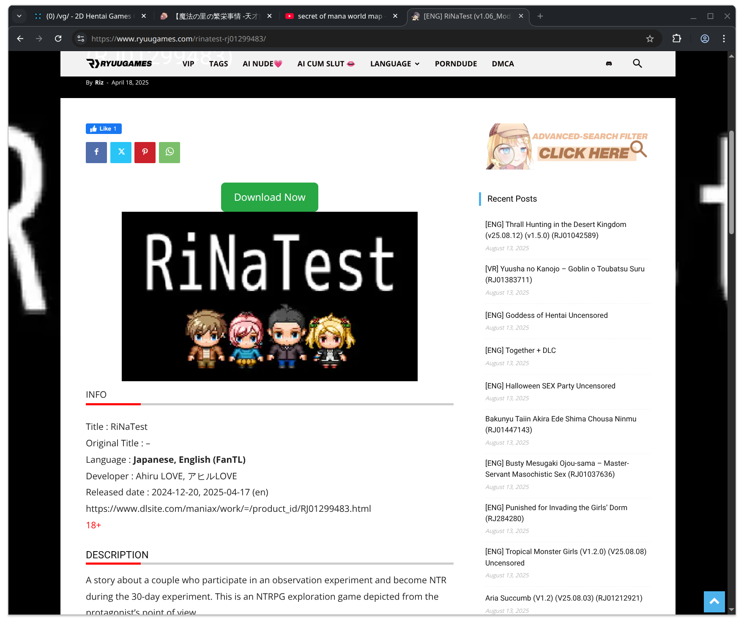
Task: Open the DMCA menu item
Action: [503, 64]
